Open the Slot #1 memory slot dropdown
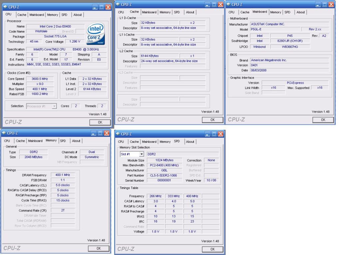This screenshot has width=341, height=255. (x=142, y=154)
